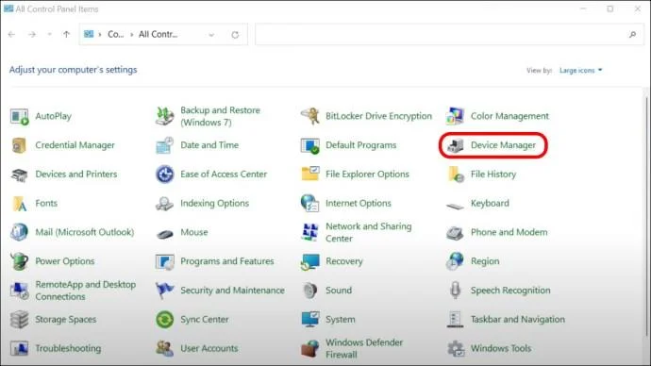The width and height of the screenshot is (651, 366).
Task: Open the 'Large icons' view dropdown
Action: coord(580,71)
